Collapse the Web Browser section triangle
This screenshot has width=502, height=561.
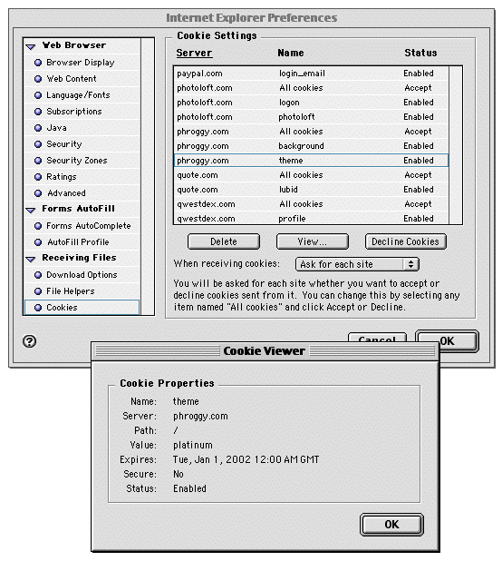pyautogui.click(x=31, y=46)
